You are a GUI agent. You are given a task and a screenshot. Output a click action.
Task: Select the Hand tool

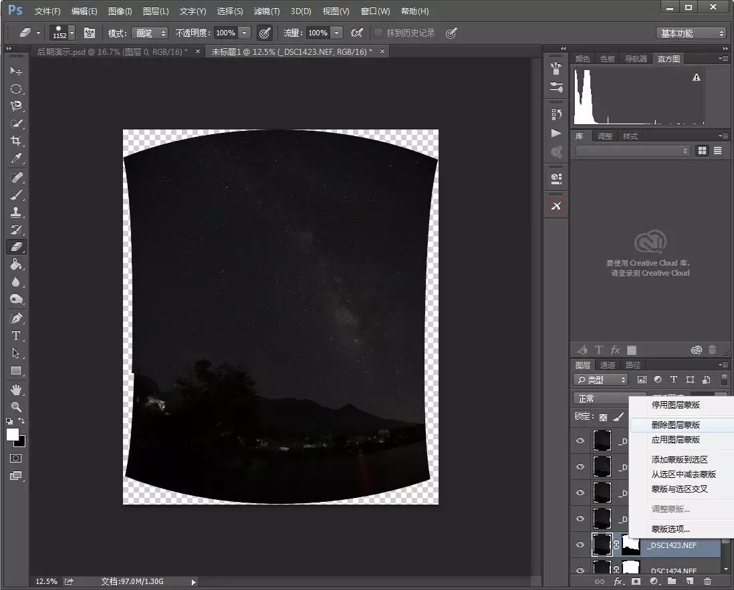(x=16, y=389)
